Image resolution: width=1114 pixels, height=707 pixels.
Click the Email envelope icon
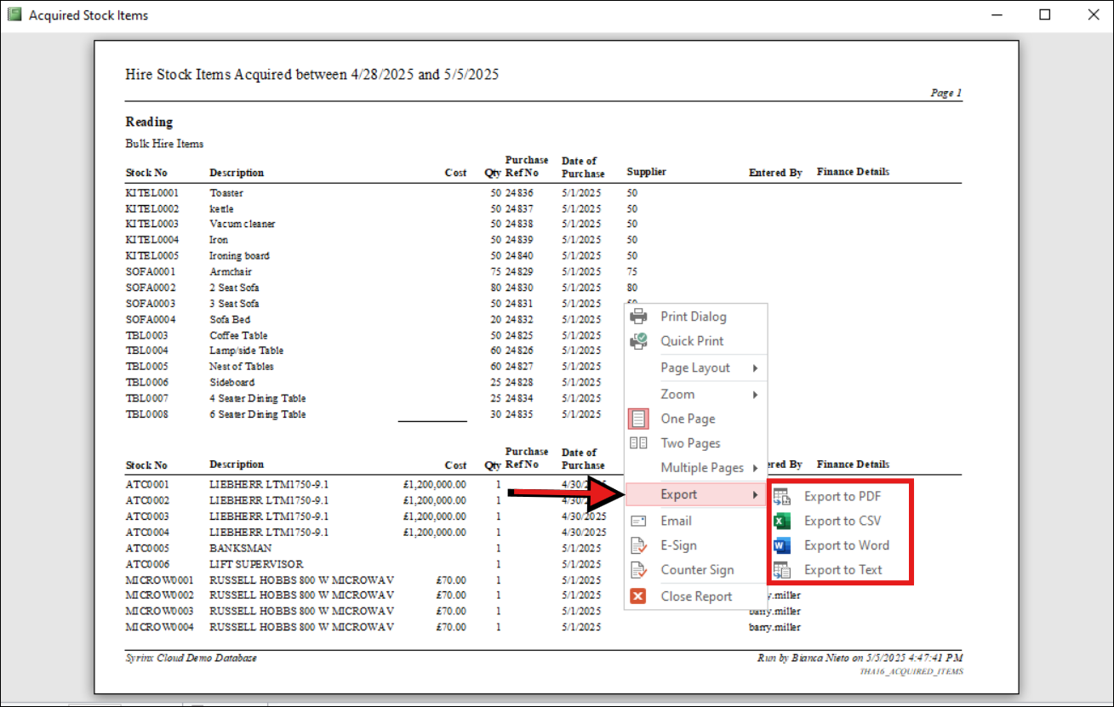(x=637, y=520)
